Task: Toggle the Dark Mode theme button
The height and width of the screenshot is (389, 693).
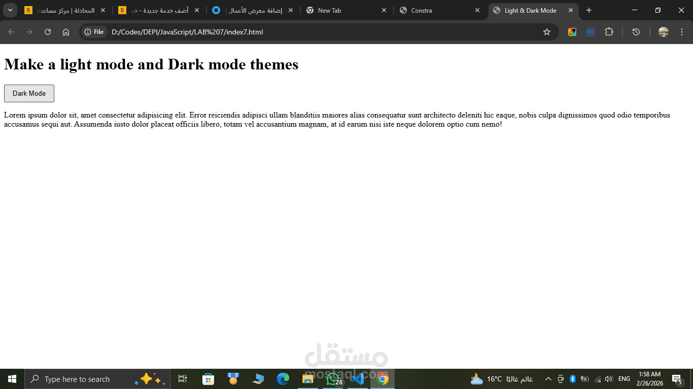Action: [29, 93]
